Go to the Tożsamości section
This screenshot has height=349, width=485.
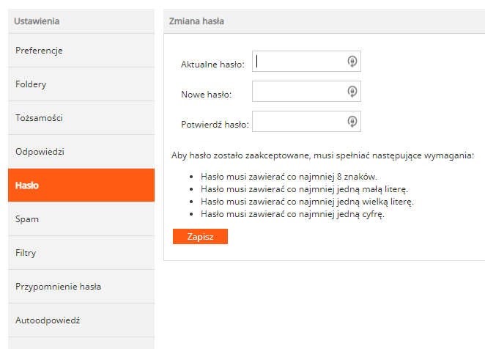tap(81, 118)
